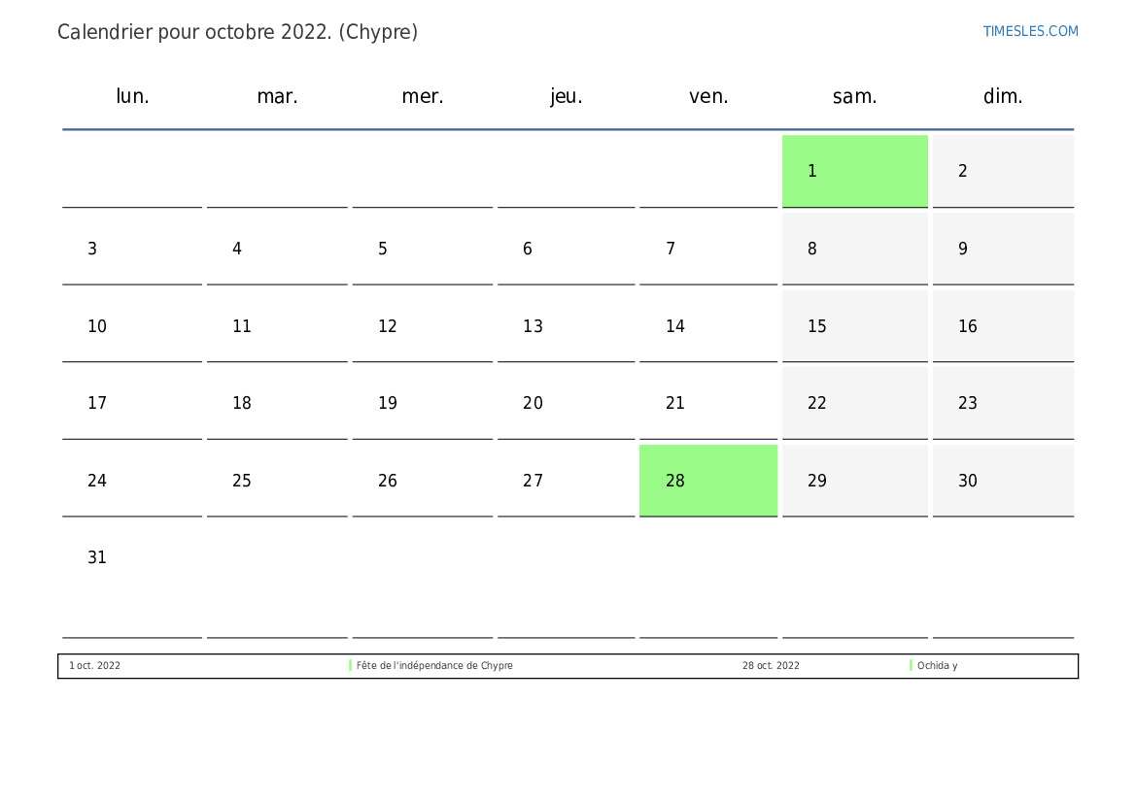This screenshot has width=1136, height=803.
Task: Select the highlighted October 28 cell
Action: pyautogui.click(x=707, y=481)
